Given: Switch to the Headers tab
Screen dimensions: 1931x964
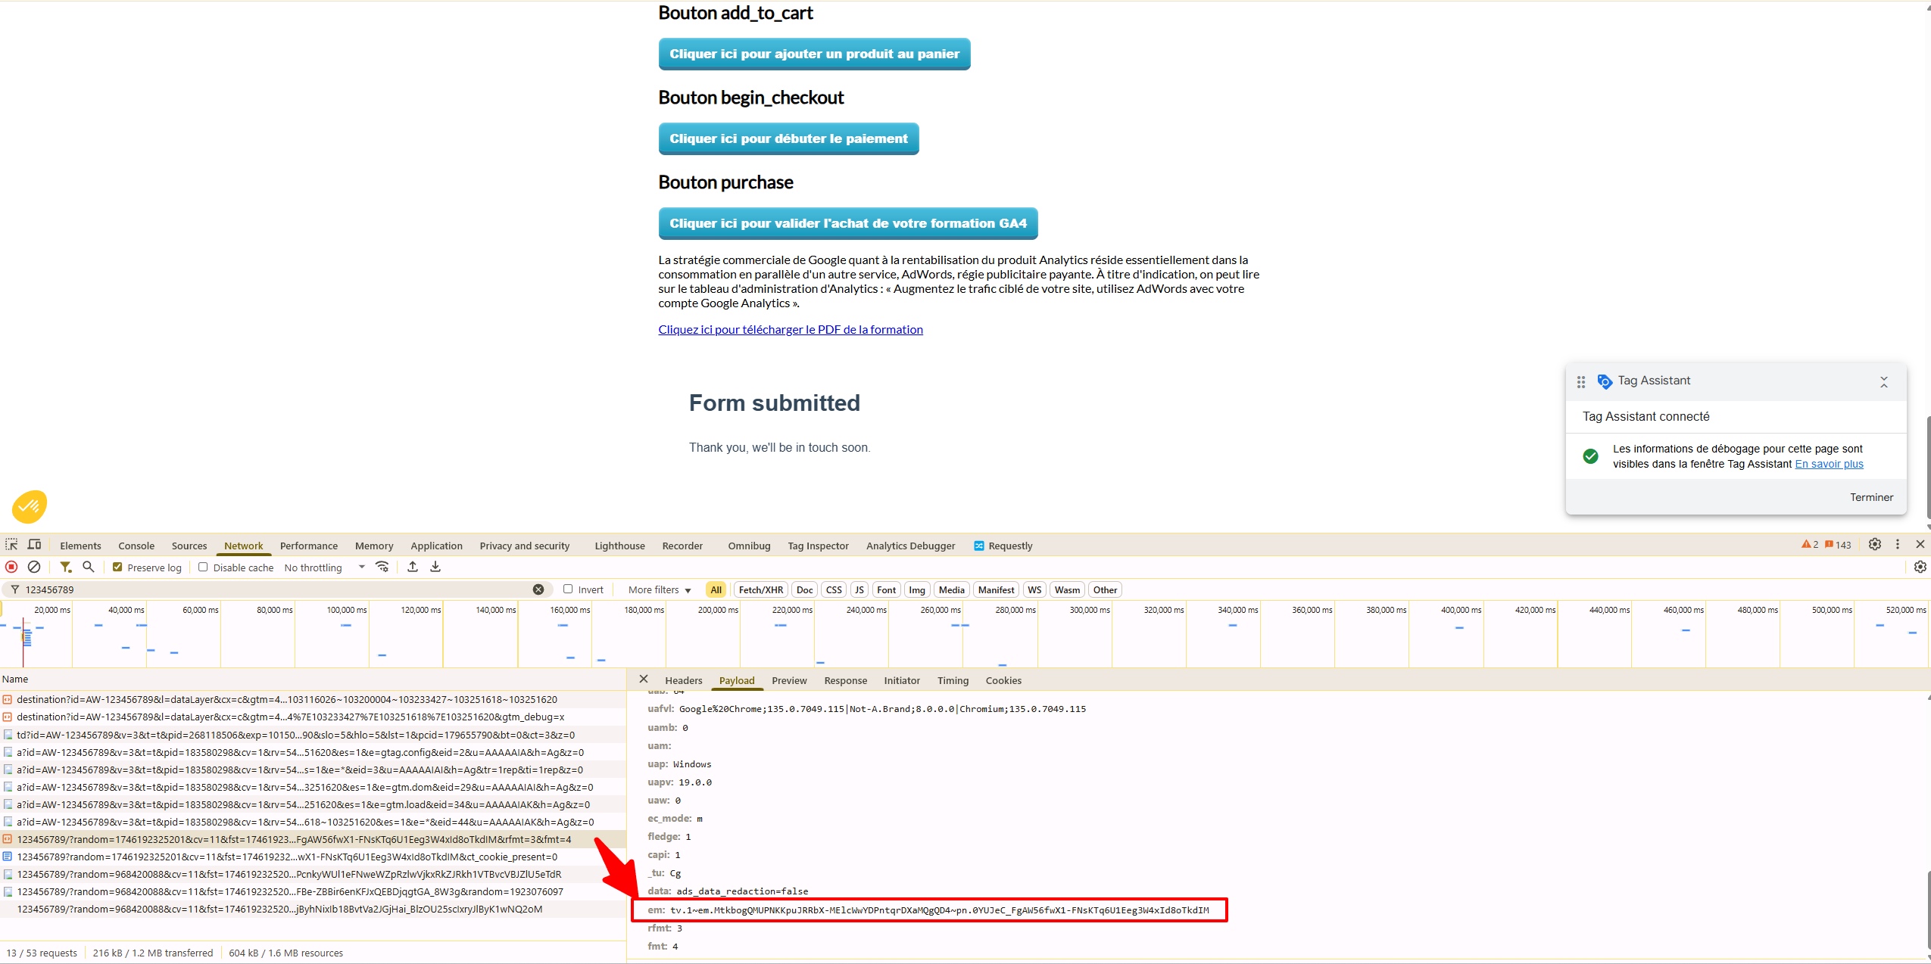Looking at the screenshot, I should [x=683, y=681].
